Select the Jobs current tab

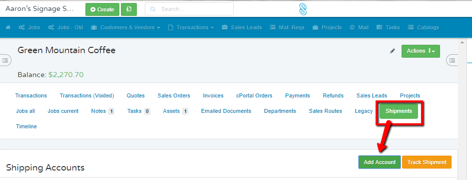pyautogui.click(x=63, y=111)
